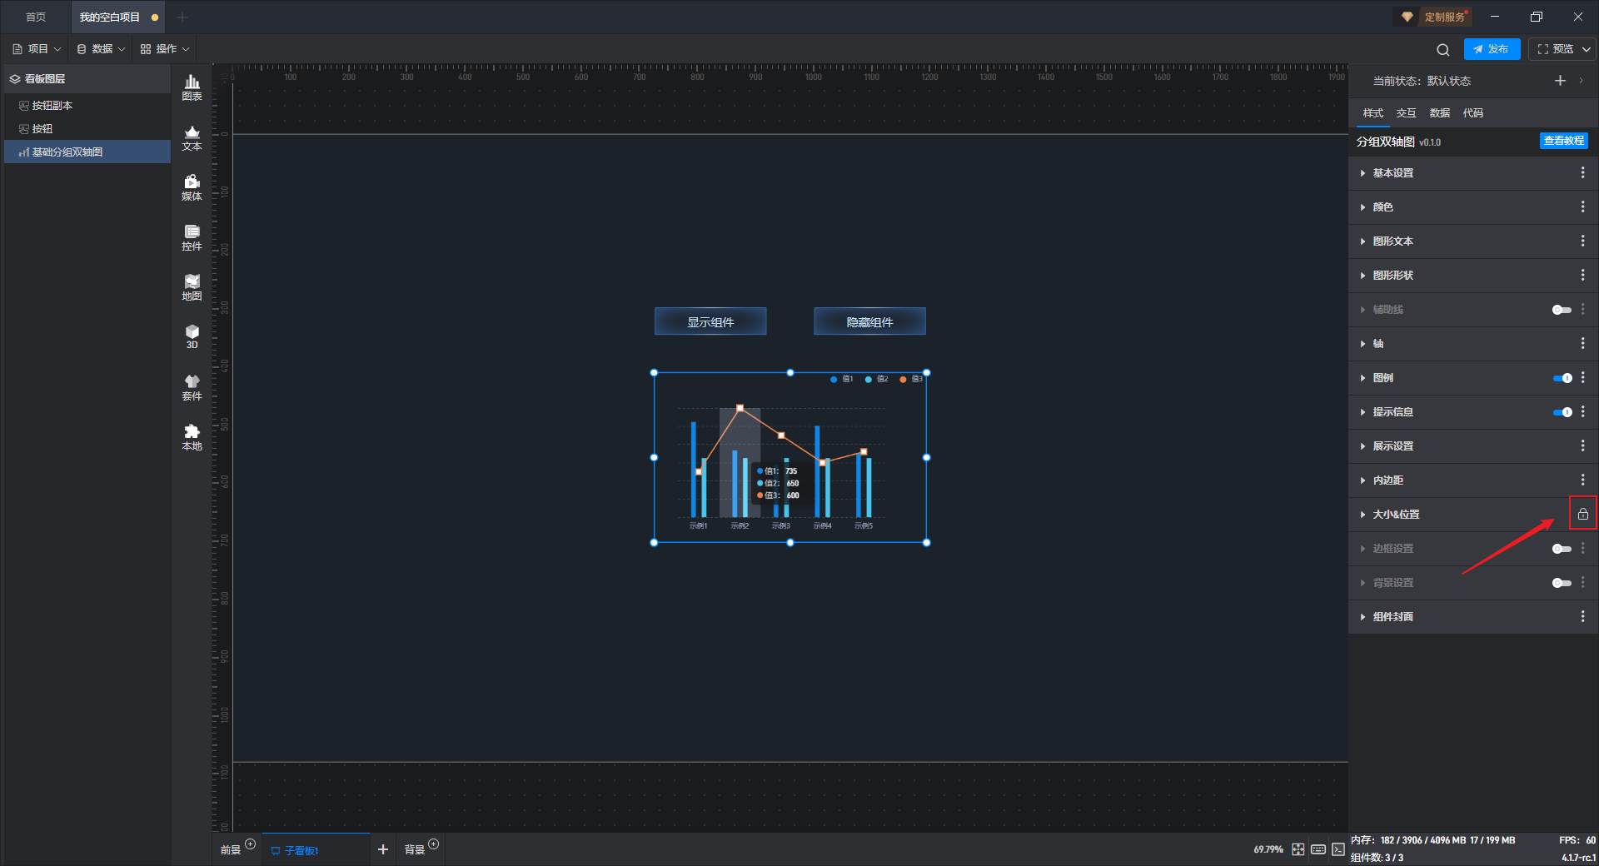
Task: Click the plus circle next to 前景
Action: 251,844
